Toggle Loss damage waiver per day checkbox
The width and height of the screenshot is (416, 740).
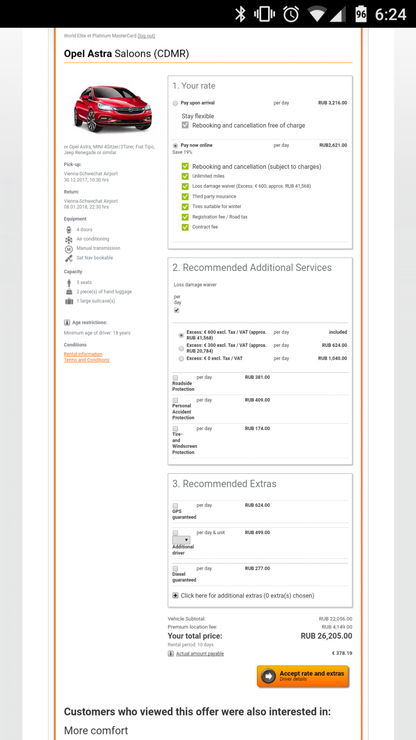point(177,310)
